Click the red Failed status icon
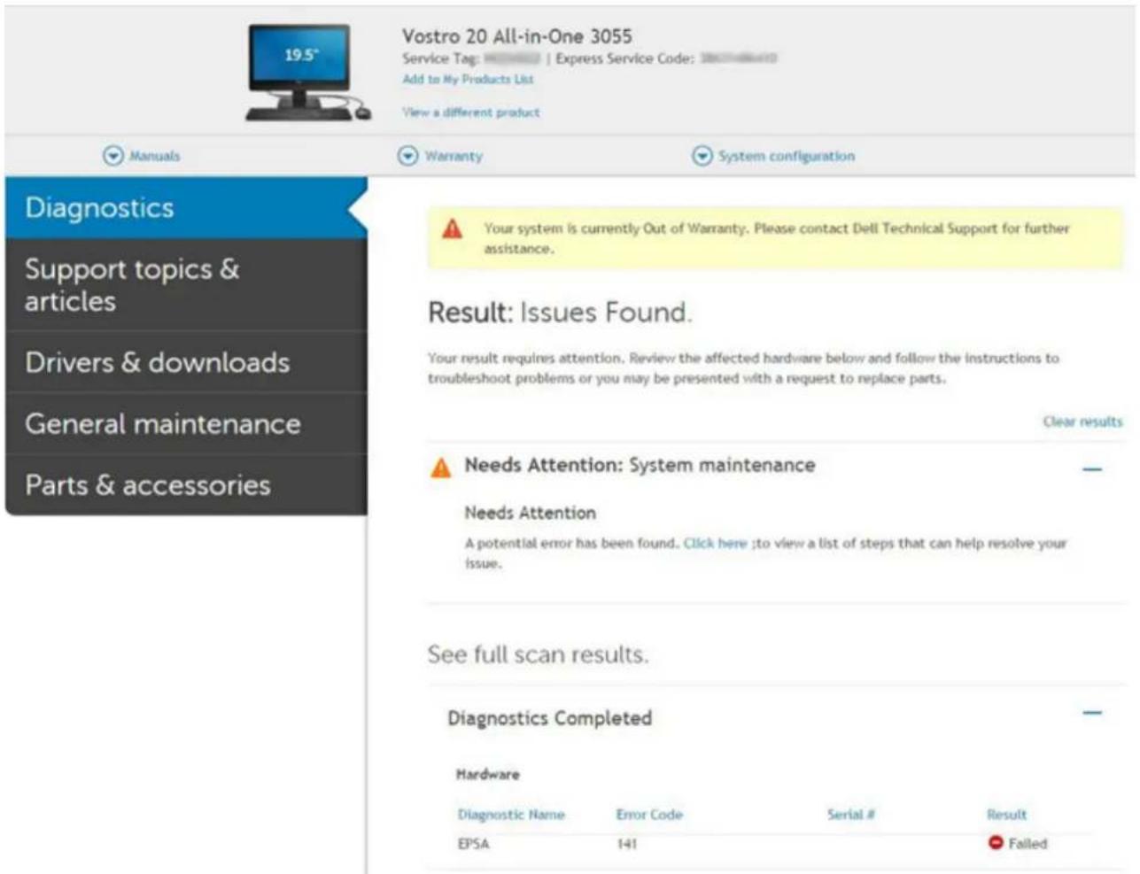Screen dimensions: 1140x874 tap(996, 843)
